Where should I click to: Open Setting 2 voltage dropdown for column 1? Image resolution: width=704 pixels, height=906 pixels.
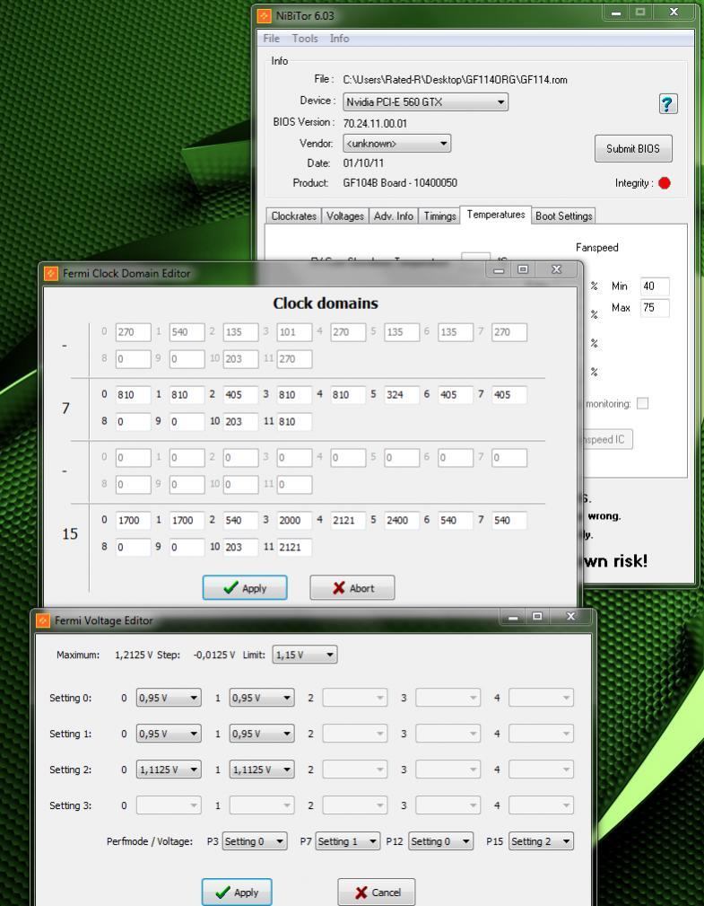click(x=261, y=770)
